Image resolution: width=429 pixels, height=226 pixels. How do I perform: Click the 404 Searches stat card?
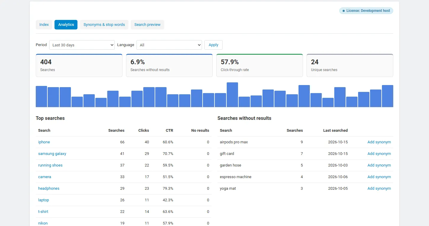(79, 65)
